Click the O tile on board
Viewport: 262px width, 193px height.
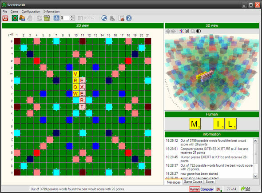(76, 87)
